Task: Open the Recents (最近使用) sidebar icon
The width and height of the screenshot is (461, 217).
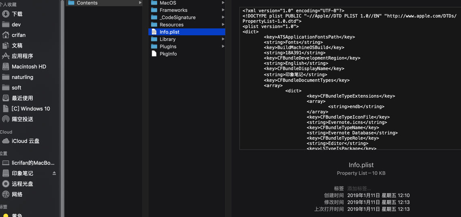Action: coord(6,98)
